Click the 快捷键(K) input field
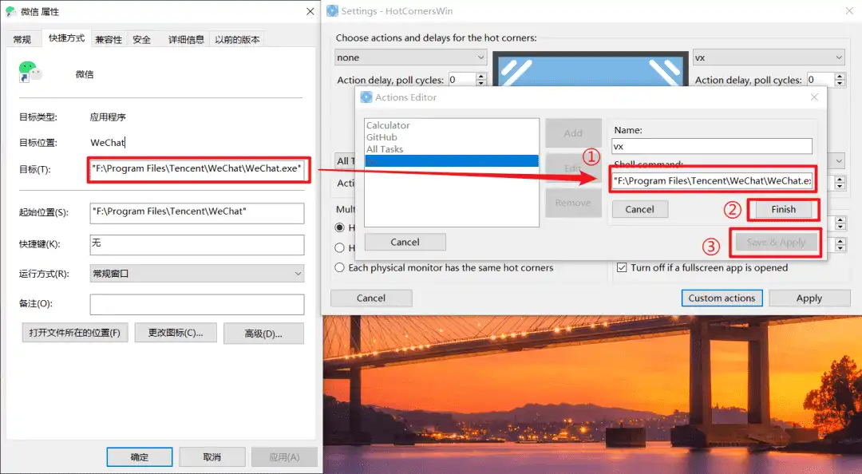 (197, 245)
